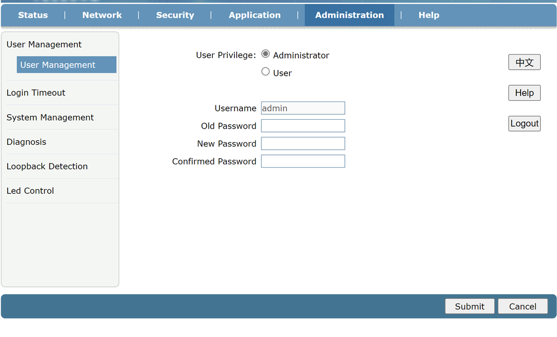Click the Old Password input field
This screenshot has height=337, width=557.
tap(303, 126)
